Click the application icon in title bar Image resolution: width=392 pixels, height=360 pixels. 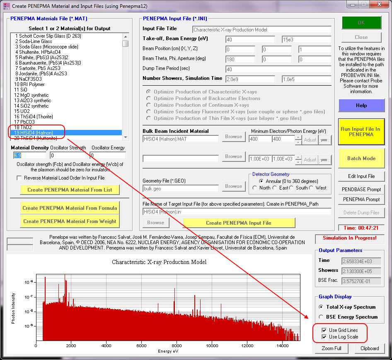click(6, 6)
